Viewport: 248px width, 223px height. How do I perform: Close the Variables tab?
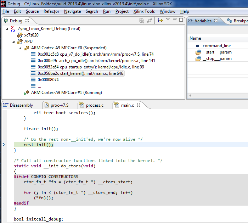coord(216,21)
